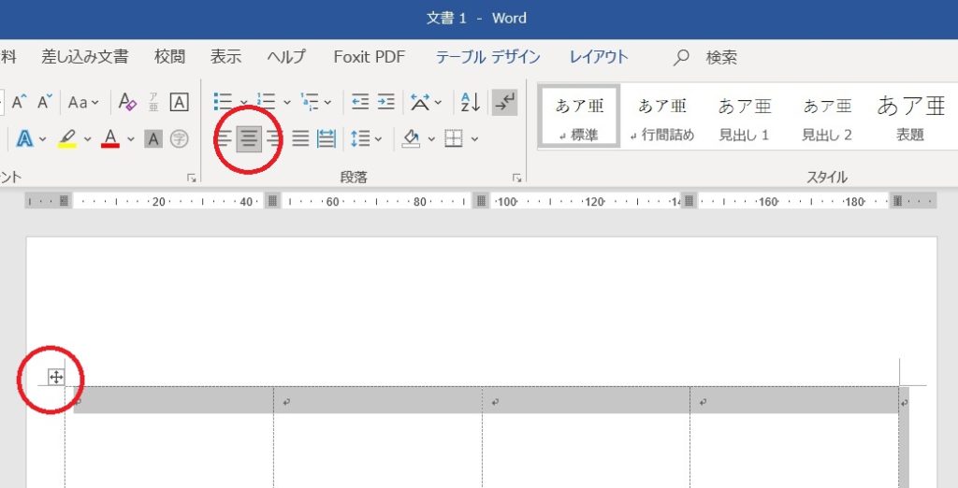Align text to the left

(225, 139)
